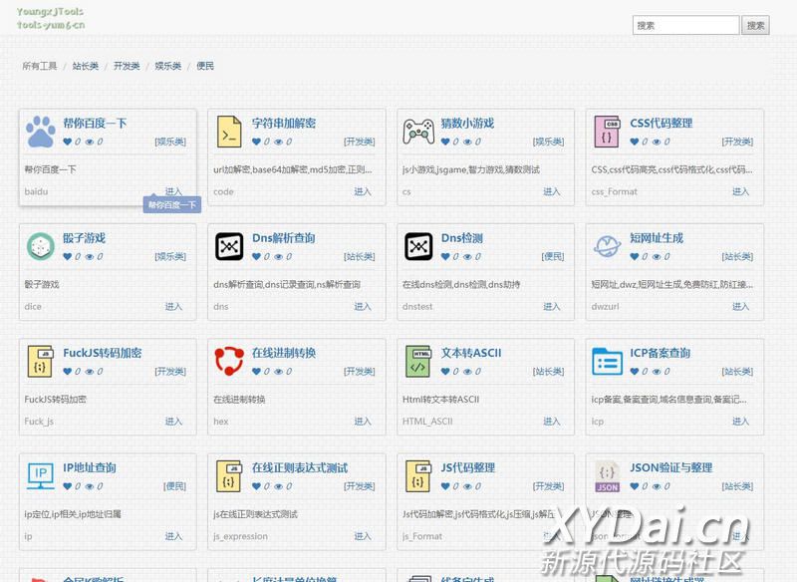Click 进入 on the js_expression card

[363, 536]
